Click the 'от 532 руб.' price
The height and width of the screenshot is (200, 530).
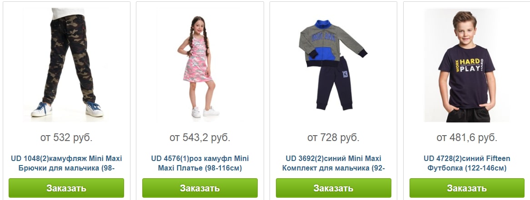pyautogui.click(x=66, y=137)
